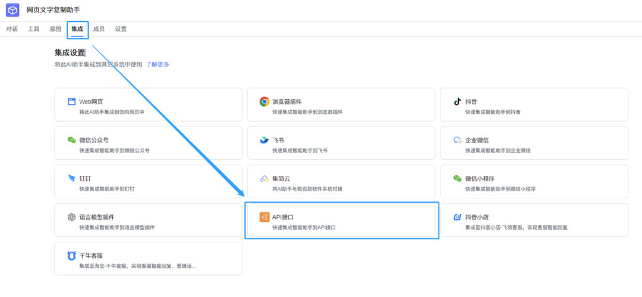Click the 微信公众号 WeChat icon
This screenshot has height=297, width=642.
pos(72,140)
